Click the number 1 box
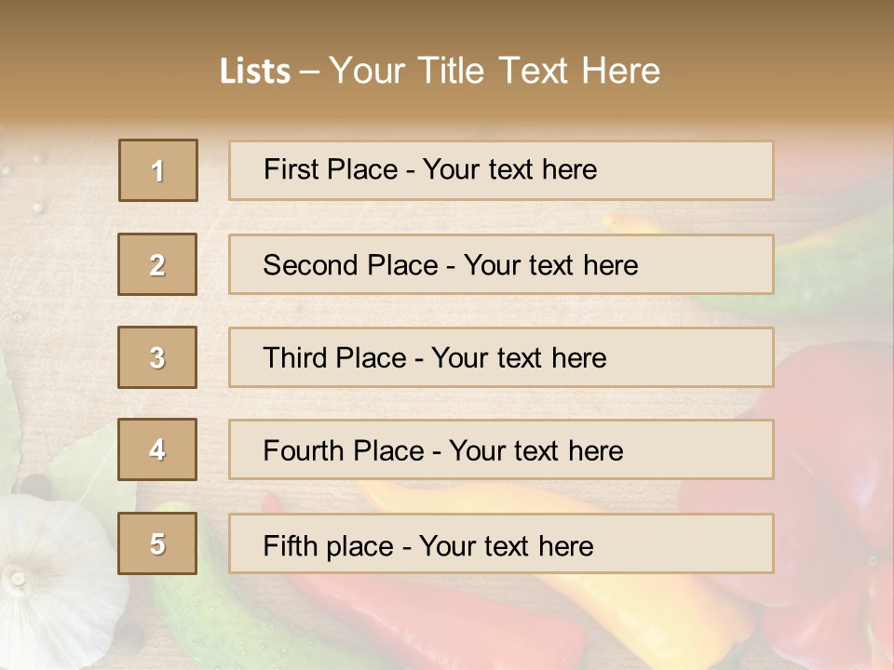The height and width of the screenshot is (670, 894). coord(158,170)
